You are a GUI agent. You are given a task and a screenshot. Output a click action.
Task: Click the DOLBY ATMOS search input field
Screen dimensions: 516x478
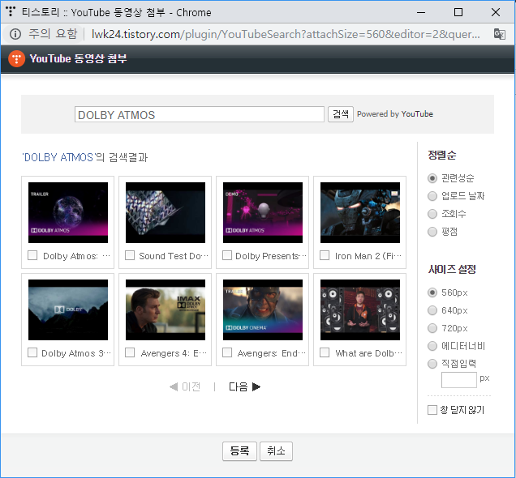click(200, 114)
